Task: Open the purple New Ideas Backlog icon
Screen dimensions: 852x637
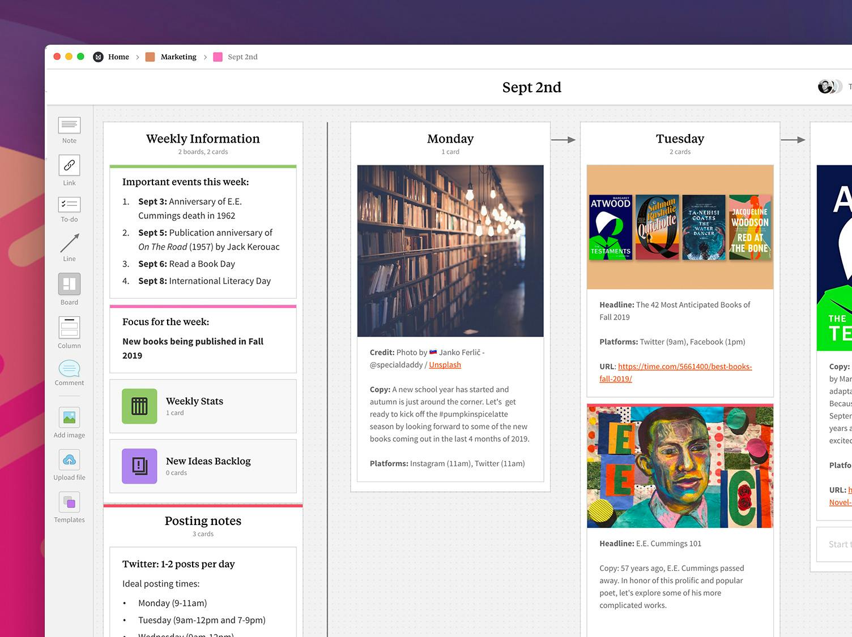Action: [x=139, y=466]
